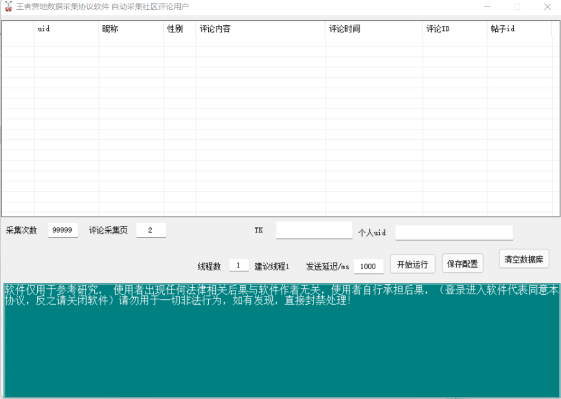Click the 线程数 input box
The width and height of the screenshot is (561, 399).
click(239, 266)
